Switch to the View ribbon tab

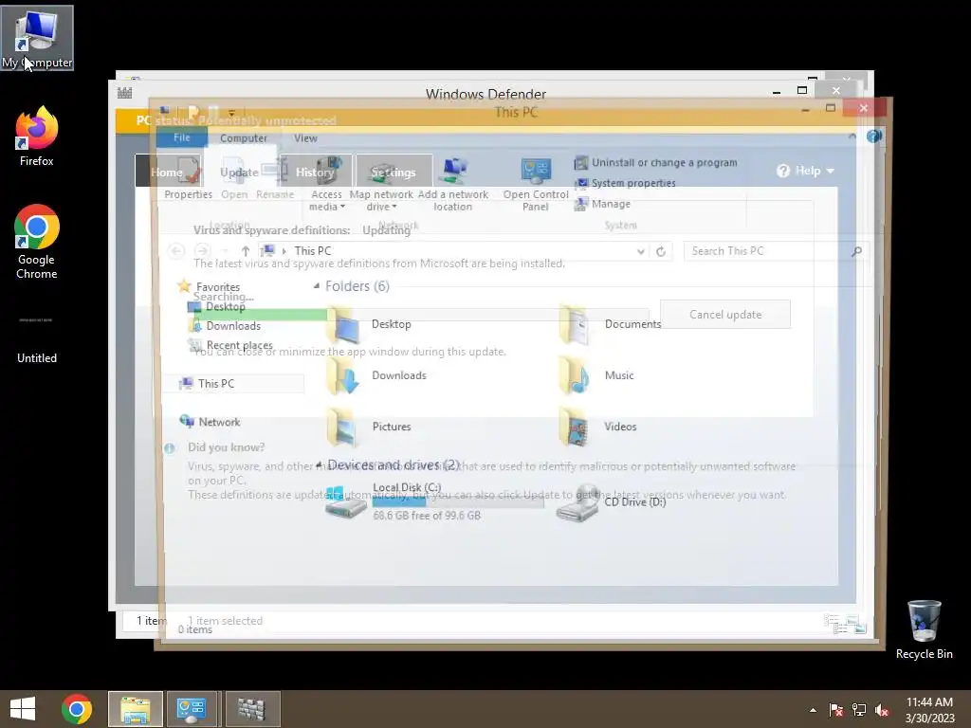(305, 138)
